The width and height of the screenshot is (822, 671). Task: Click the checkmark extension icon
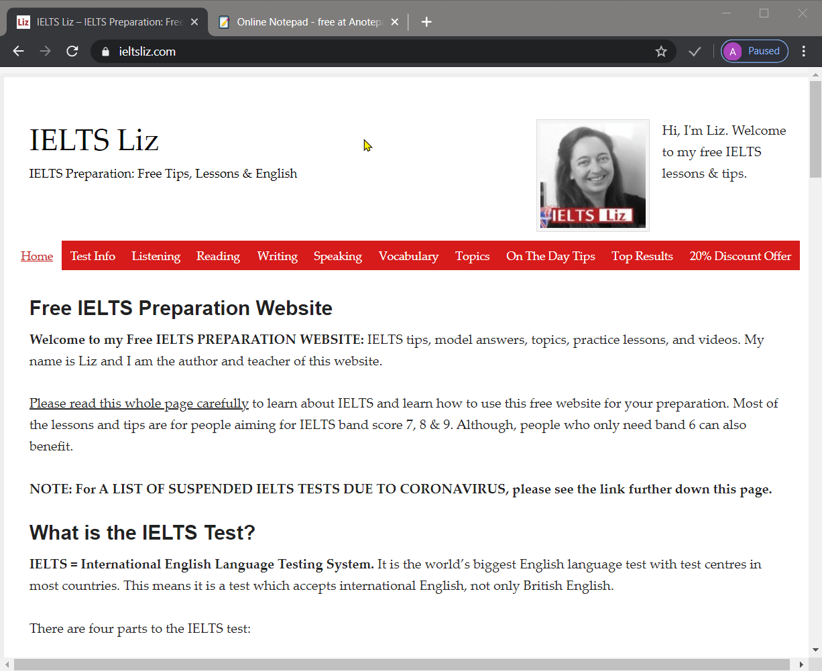tap(695, 52)
